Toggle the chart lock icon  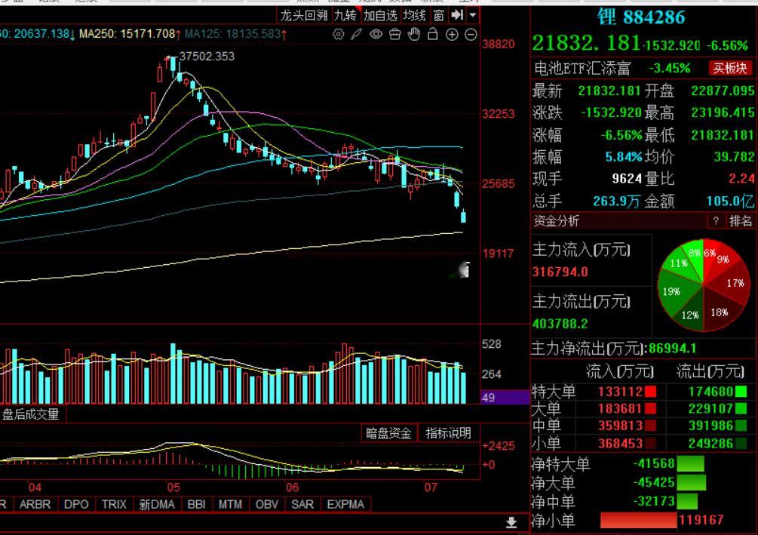click(433, 35)
